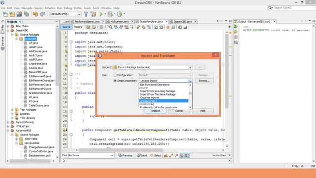Select the Single Inspection radio button
Screen dimensions: 316x178
[x=115, y=81]
